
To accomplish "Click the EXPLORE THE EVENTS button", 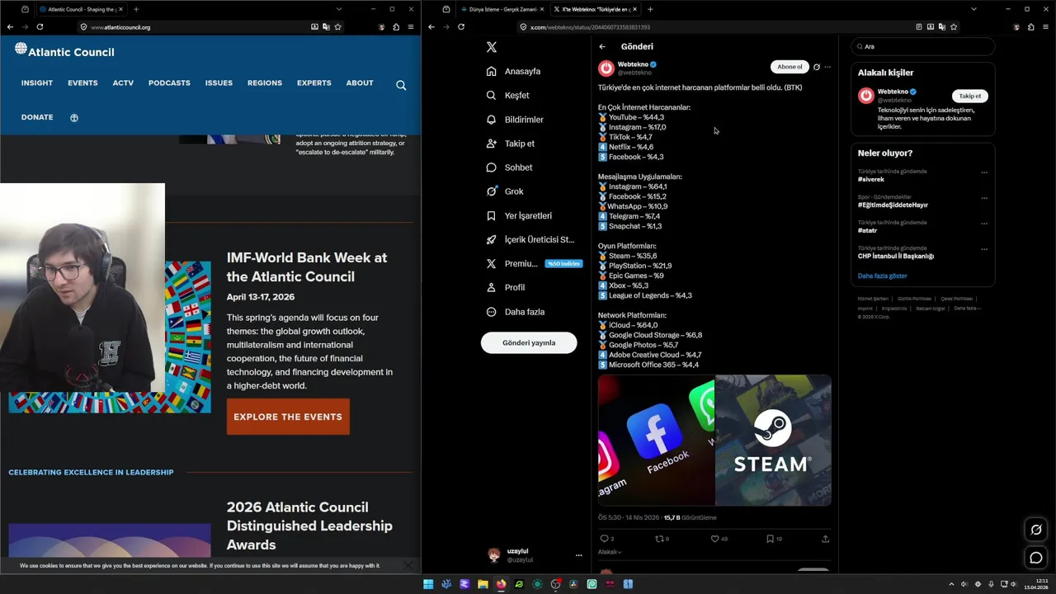I will (x=288, y=417).
